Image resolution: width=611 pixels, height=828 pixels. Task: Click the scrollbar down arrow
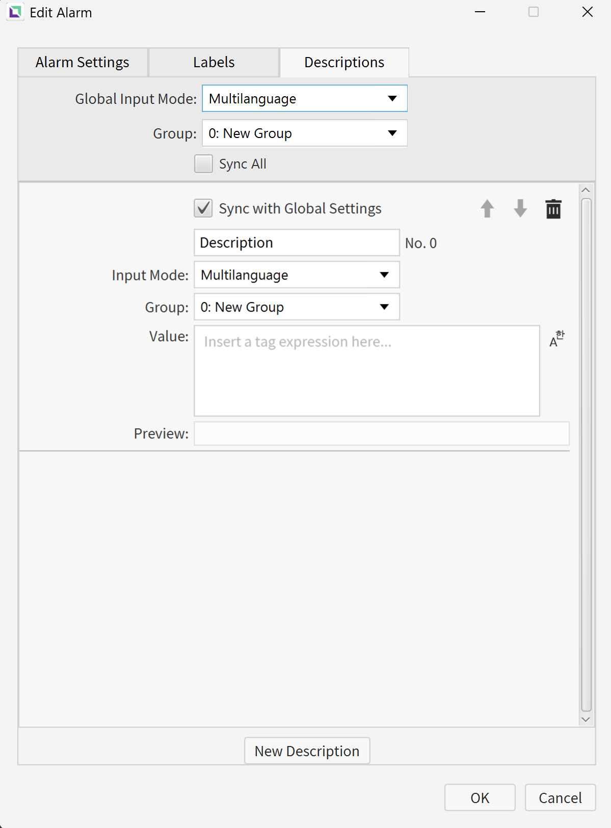point(586,720)
